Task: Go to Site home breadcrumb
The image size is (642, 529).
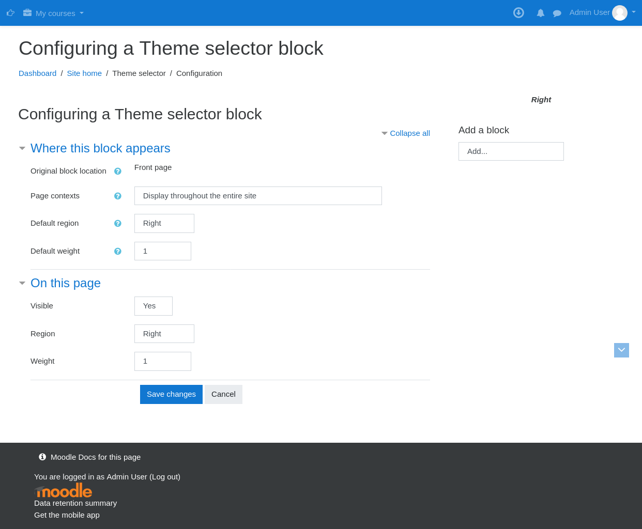Action: 84,73
